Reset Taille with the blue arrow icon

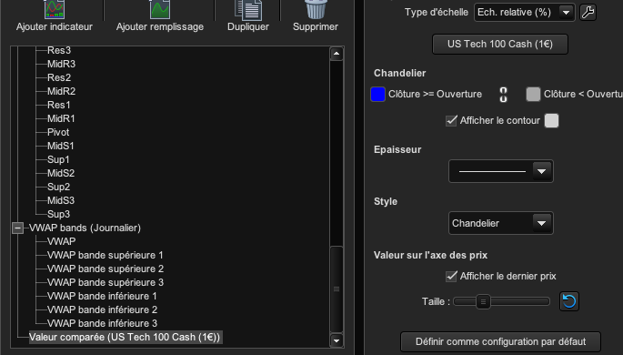click(569, 301)
